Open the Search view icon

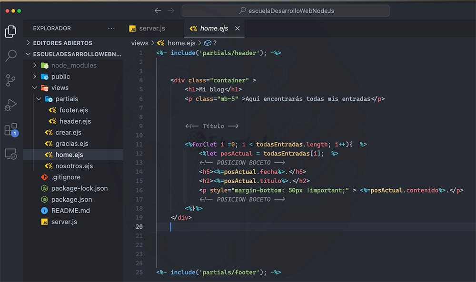click(x=10, y=56)
